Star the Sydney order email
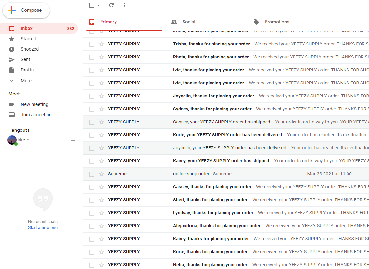 pos(102,109)
